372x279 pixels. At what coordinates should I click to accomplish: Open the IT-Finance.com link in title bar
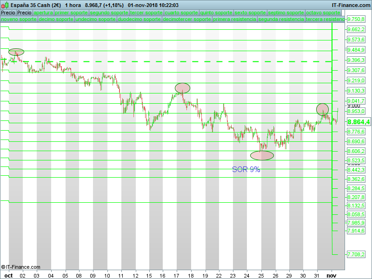coord(351,5)
